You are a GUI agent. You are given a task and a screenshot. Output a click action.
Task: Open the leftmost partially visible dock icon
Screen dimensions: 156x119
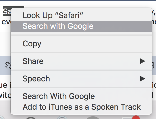2,118
